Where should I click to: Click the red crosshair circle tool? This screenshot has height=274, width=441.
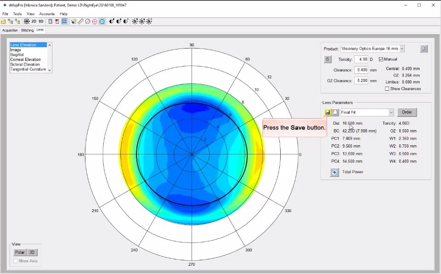pyautogui.click(x=95, y=22)
